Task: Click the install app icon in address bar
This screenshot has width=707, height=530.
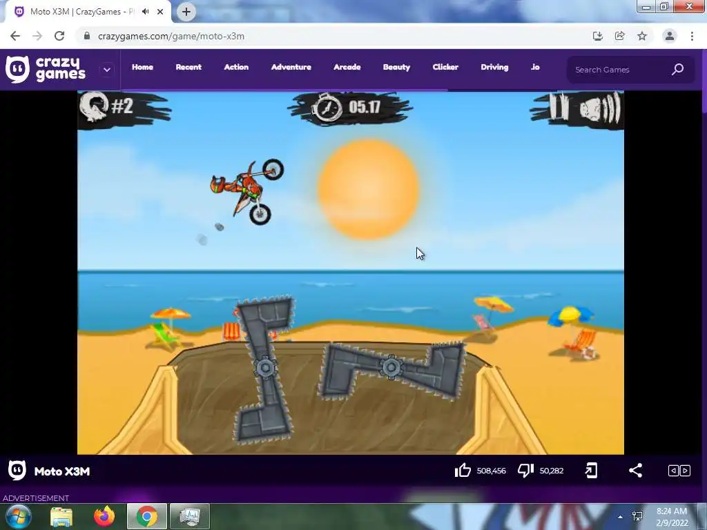Action: (598, 36)
